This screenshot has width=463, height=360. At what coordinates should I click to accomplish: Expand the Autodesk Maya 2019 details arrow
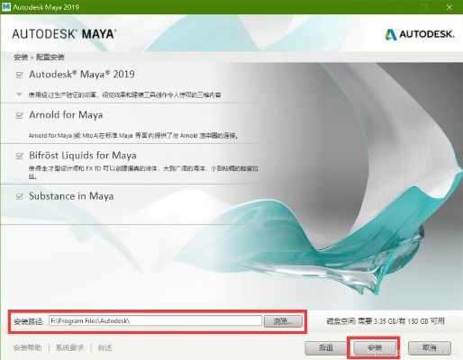pos(19,94)
